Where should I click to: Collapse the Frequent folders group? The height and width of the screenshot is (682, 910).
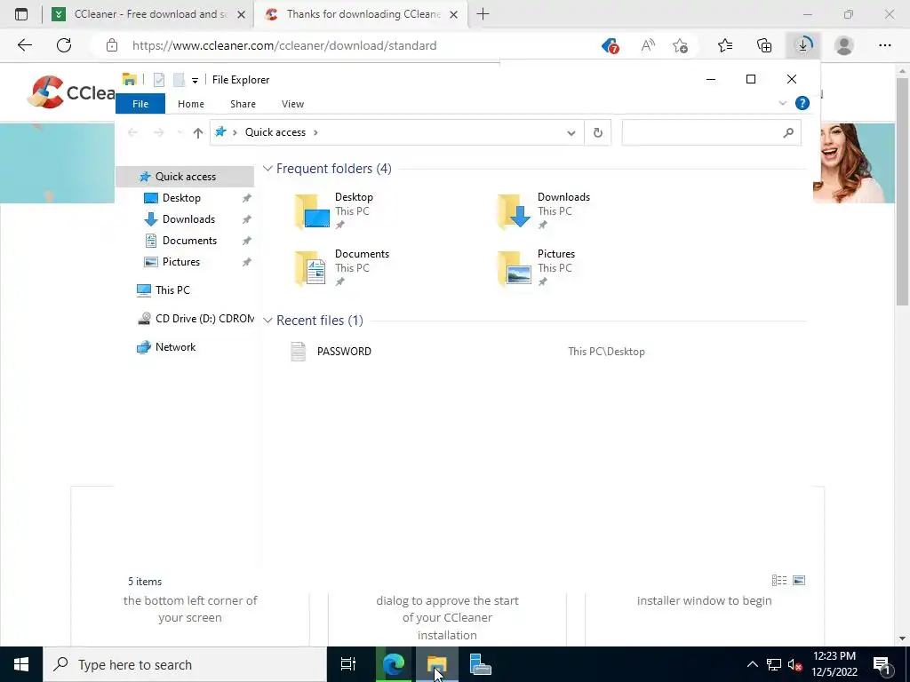(267, 169)
